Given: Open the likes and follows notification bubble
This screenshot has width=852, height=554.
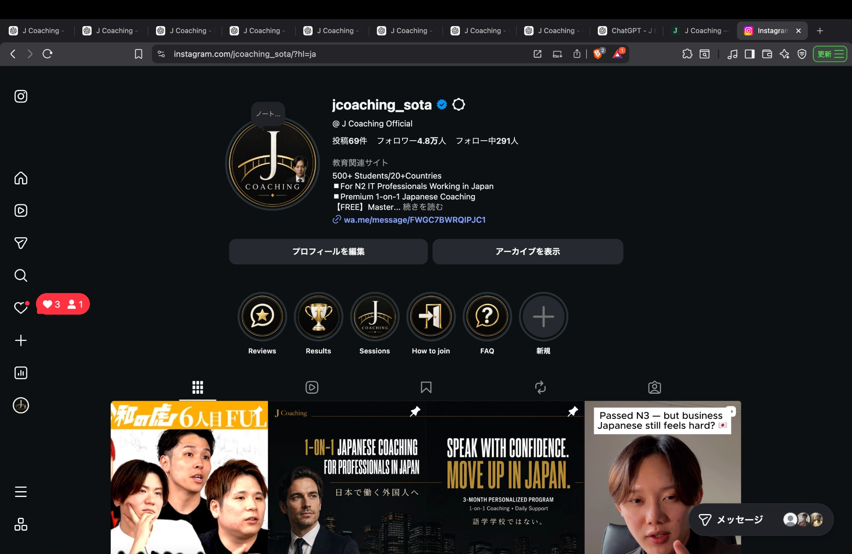Looking at the screenshot, I should (63, 304).
